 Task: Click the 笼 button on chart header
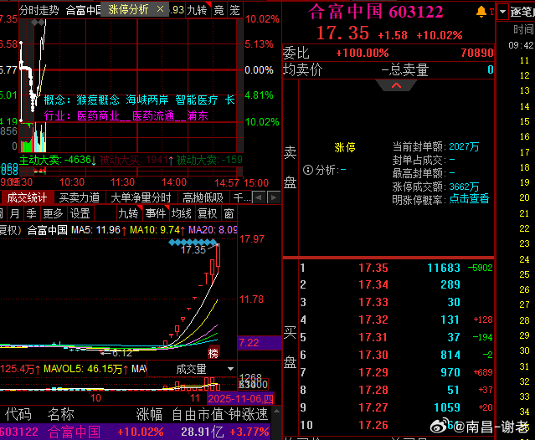click(234, 10)
